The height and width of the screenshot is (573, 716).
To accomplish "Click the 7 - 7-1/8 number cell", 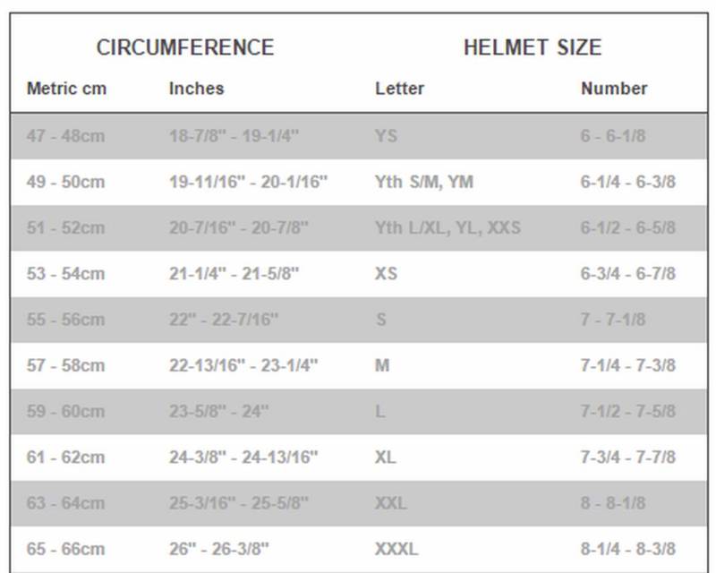I will [x=612, y=320].
